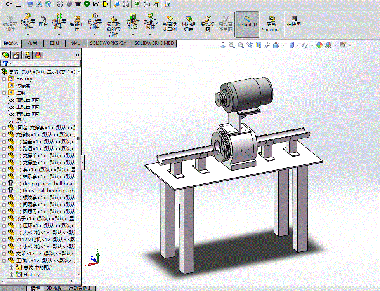Switch to the 3D 视图 bottom tab
Viewport: 380px width, 291px height.
coord(54,288)
